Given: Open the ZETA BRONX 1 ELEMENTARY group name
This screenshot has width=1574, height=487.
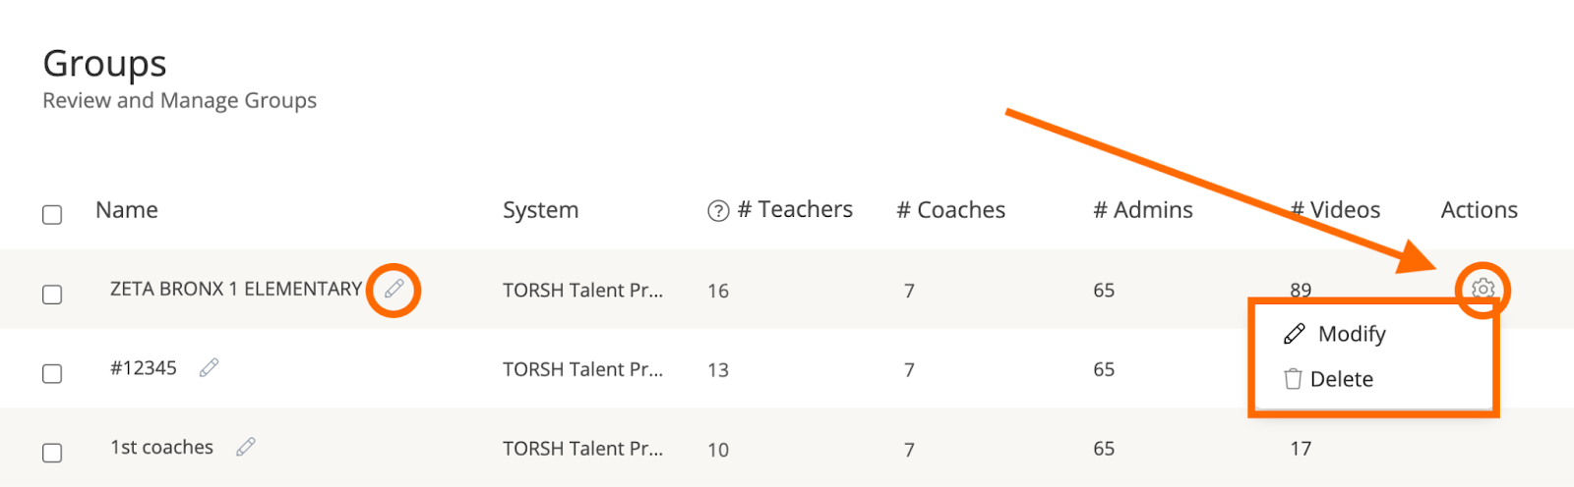Looking at the screenshot, I should 236,289.
